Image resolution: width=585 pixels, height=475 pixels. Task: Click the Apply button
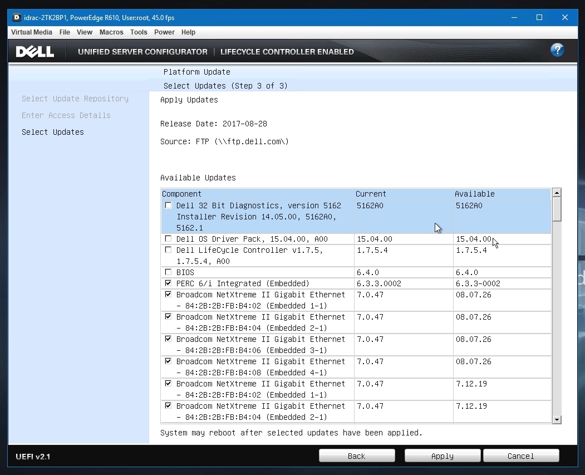[x=443, y=456]
